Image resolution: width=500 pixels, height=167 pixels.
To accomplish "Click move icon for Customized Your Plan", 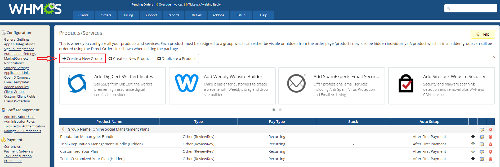I will 473,151.
